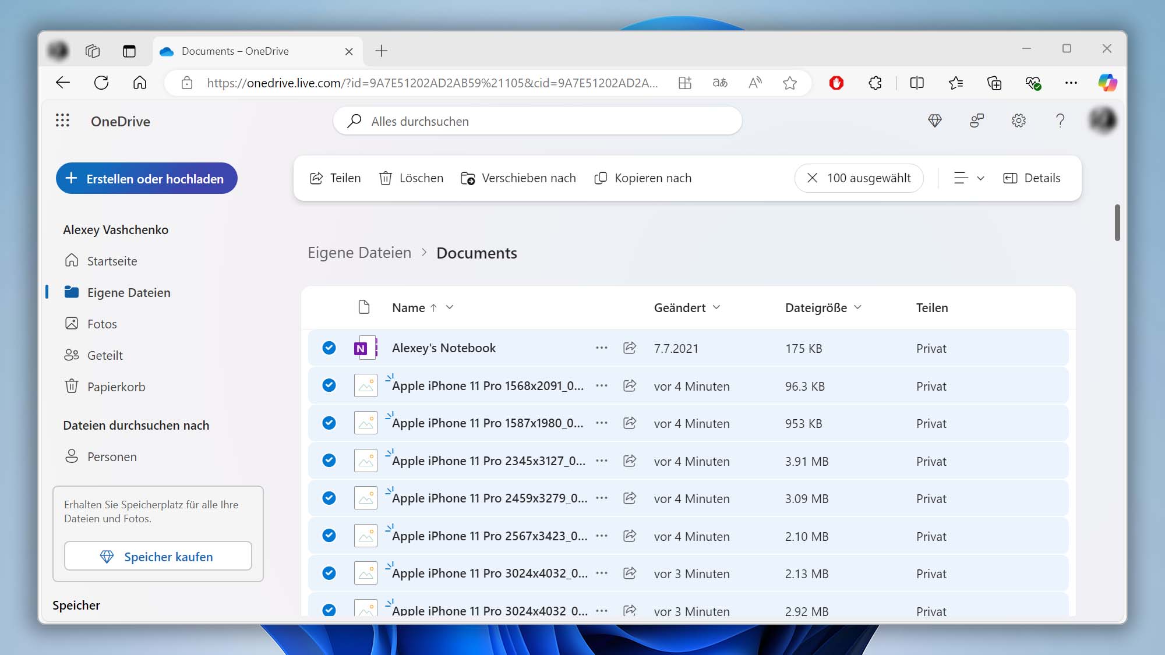
Task: Click Löschen in the command bar
Action: tap(411, 178)
